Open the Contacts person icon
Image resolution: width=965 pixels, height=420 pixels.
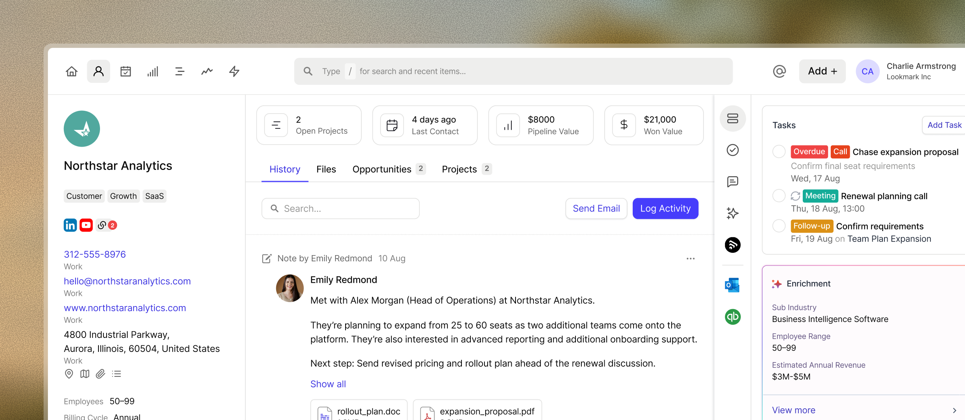coord(98,71)
